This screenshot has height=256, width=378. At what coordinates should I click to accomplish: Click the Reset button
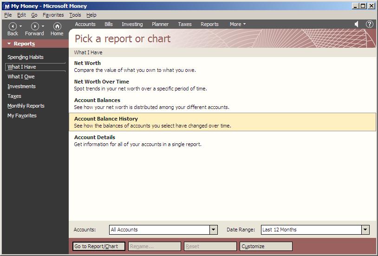coord(210,246)
